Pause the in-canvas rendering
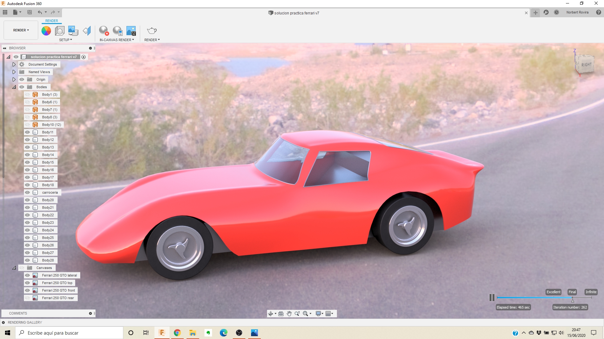This screenshot has width=604, height=339. [492, 298]
